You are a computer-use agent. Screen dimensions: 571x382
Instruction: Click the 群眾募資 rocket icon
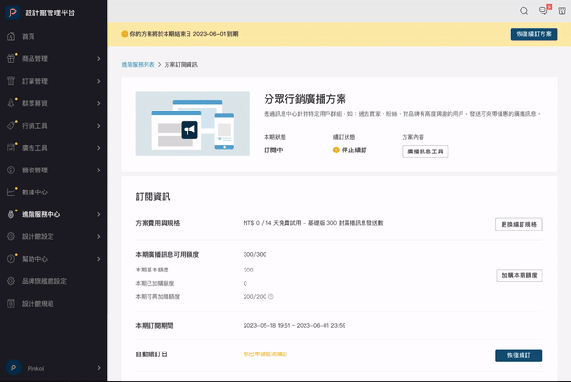tap(10, 103)
